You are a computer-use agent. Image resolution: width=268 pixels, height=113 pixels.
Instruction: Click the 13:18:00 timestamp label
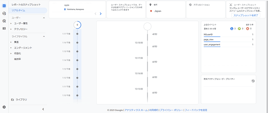138,43
